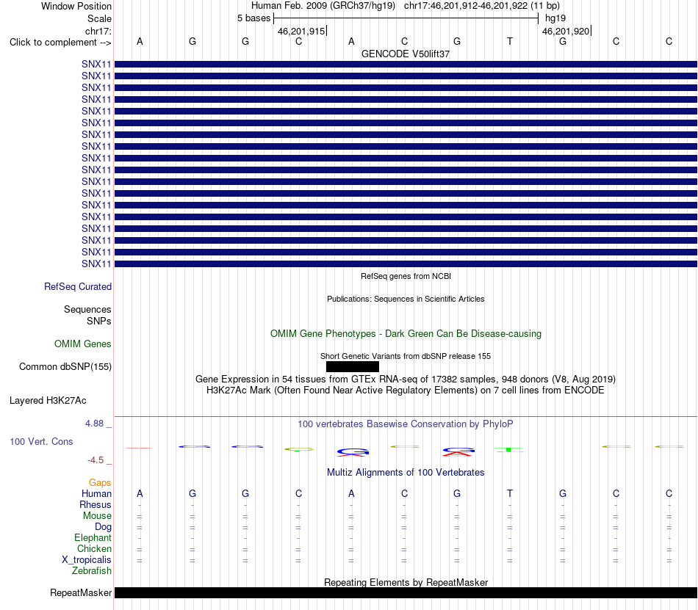Click the T base in the Human alignment row

pos(510,493)
